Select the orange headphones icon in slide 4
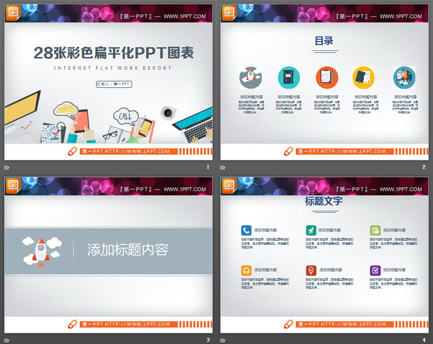The image size is (433, 344). point(246,270)
